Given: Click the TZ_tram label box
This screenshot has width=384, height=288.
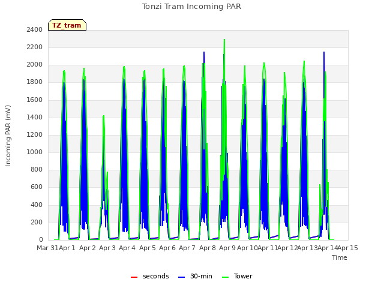Looking at the screenshot, I should pyautogui.click(x=67, y=25).
